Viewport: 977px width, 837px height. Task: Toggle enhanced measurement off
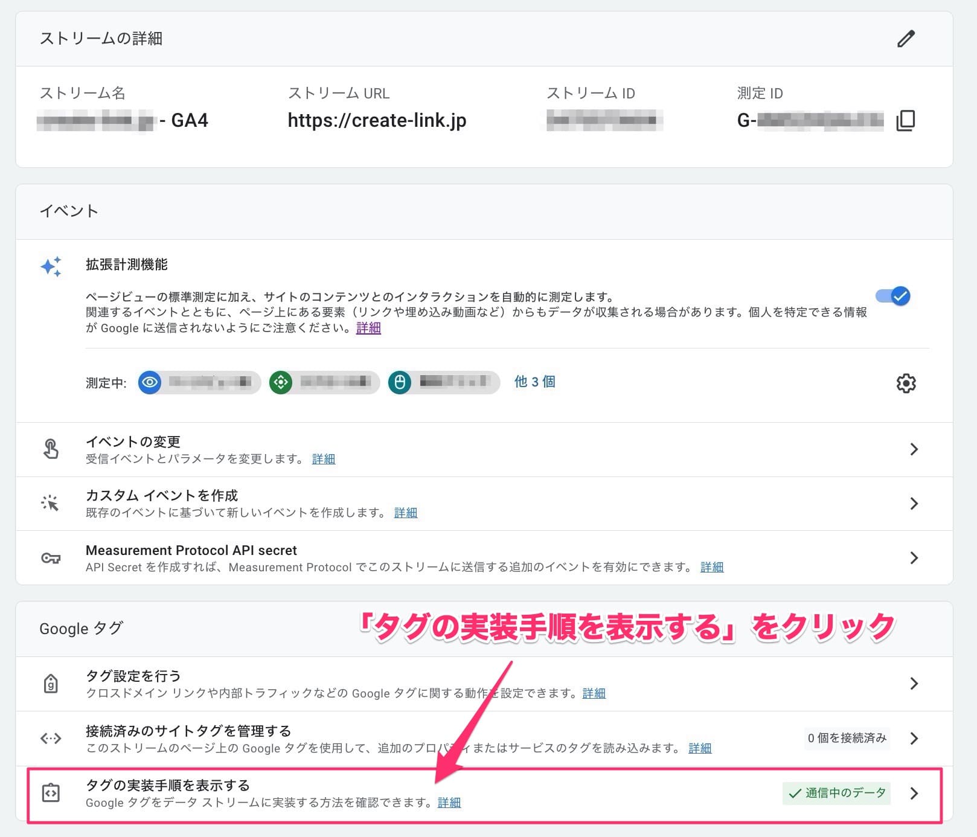coord(893,297)
